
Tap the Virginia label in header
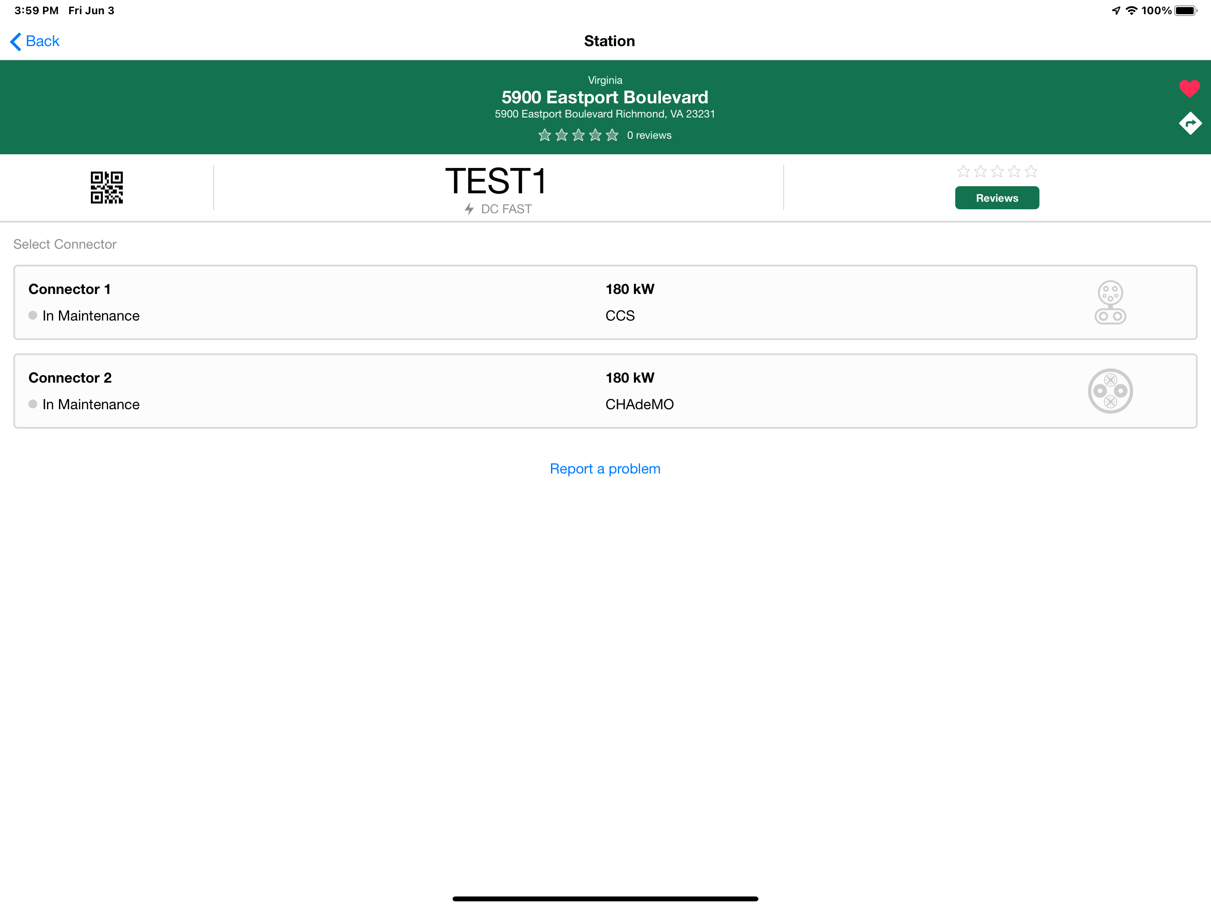tap(605, 80)
